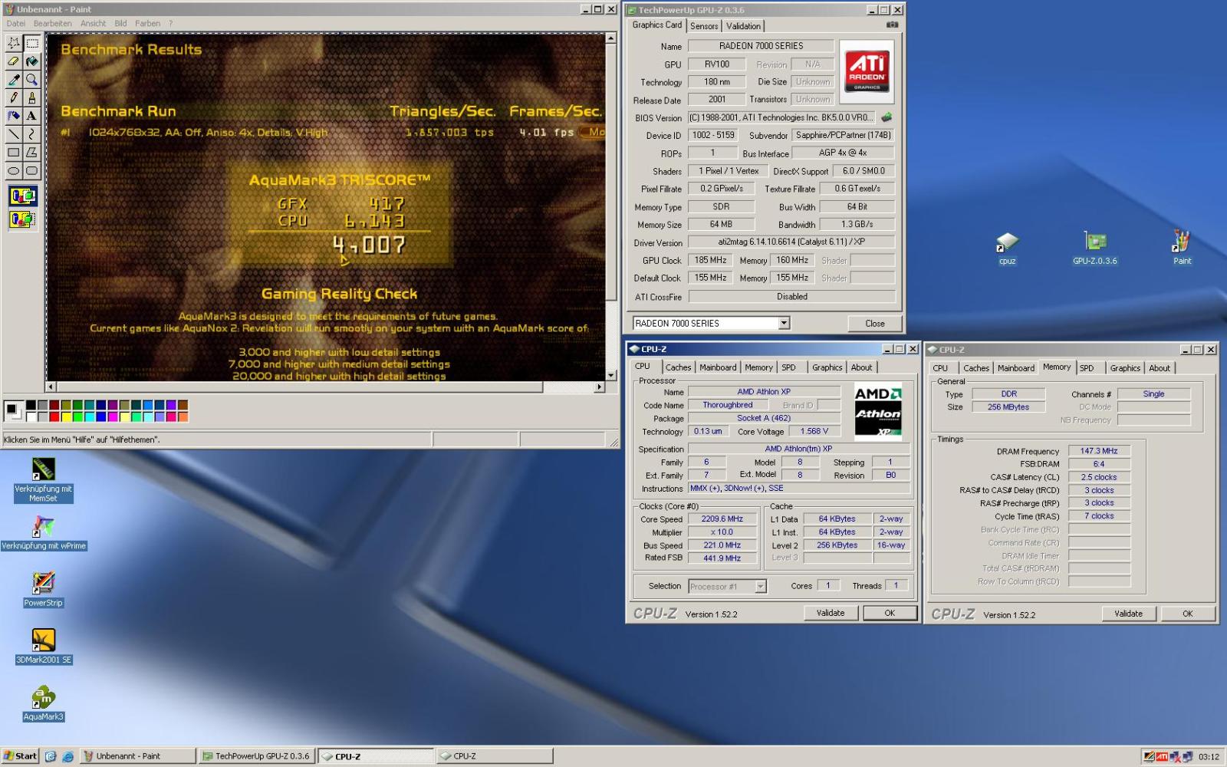The height and width of the screenshot is (767, 1227).
Task: Open the Caches tab in the CPU-Z processor window
Action: [678, 367]
